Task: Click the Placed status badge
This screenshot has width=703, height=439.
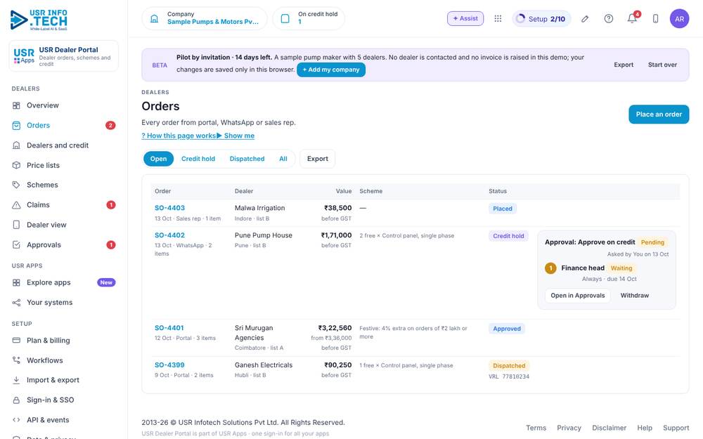Action: [x=502, y=209]
